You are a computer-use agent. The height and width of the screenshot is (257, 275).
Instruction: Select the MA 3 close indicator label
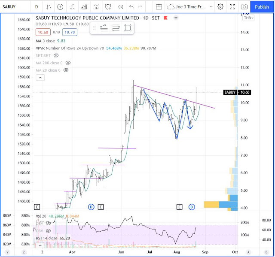45,41
